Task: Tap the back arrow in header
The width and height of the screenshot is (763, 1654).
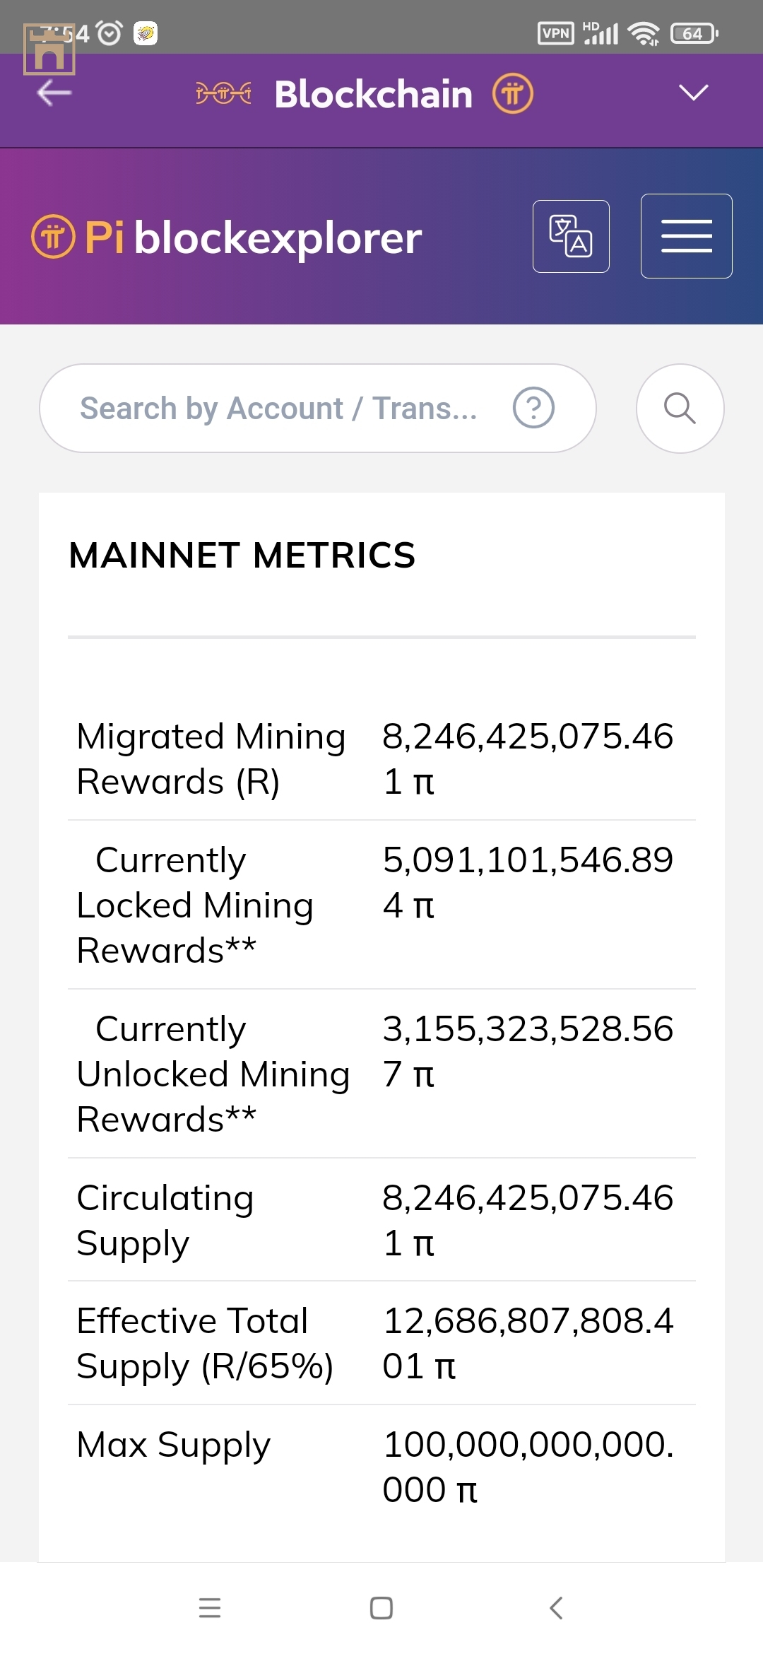Action: 54,93
